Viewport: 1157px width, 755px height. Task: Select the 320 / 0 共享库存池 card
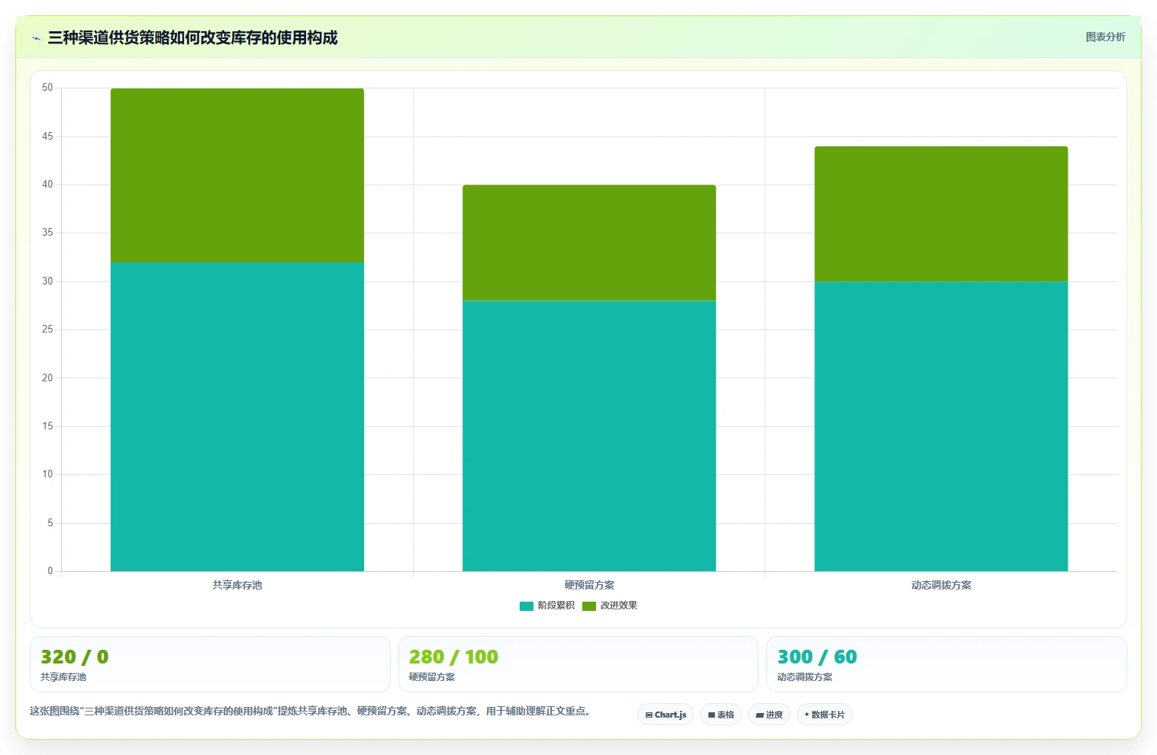click(x=210, y=664)
